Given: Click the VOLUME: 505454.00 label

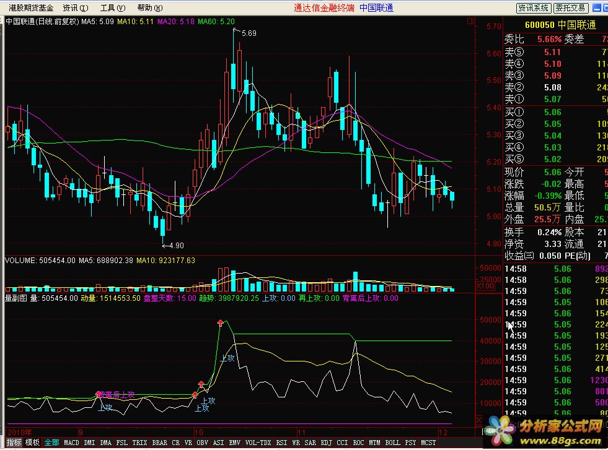Looking at the screenshot, I should tap(40, 261).
